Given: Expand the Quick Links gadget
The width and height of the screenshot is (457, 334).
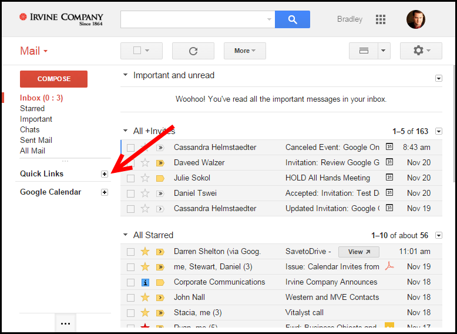Looking at the screenshot, I should point(105,174).
